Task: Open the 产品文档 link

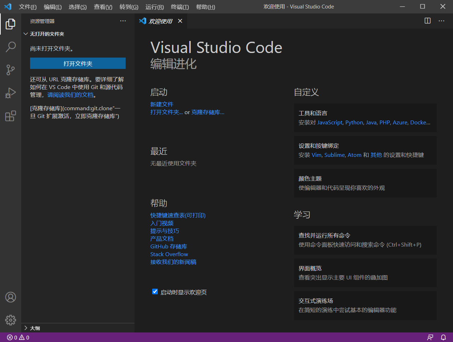Action: [162, 238]
